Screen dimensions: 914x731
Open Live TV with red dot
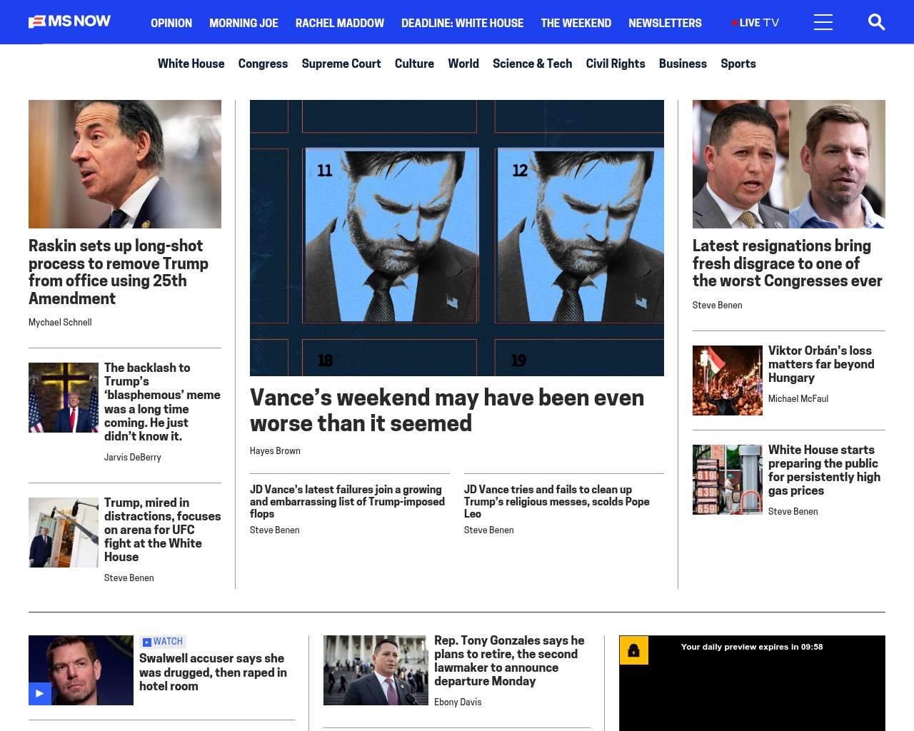click(x=755, y=23)
